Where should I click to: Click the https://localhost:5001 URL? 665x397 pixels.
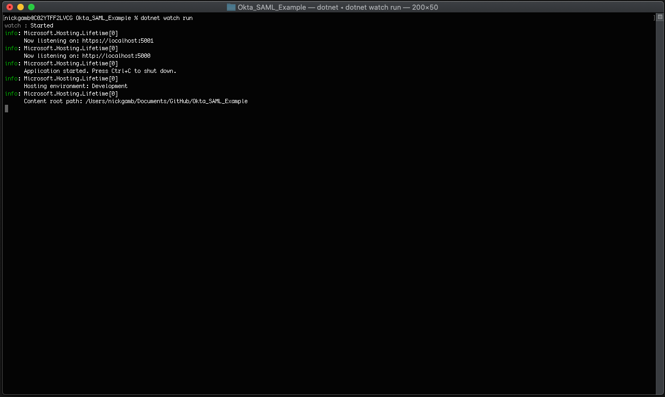[118, 41]
